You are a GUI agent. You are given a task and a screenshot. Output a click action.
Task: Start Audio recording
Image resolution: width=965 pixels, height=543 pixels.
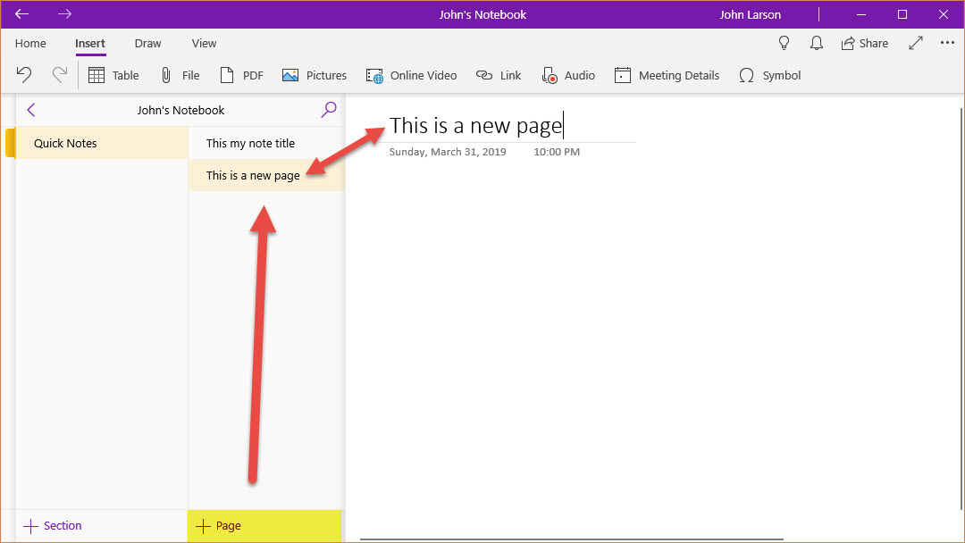(x=568, y=76)
